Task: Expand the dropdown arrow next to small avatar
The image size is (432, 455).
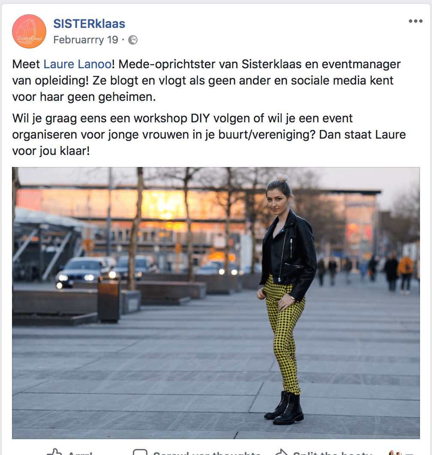Action: click(x=409, y=454)
